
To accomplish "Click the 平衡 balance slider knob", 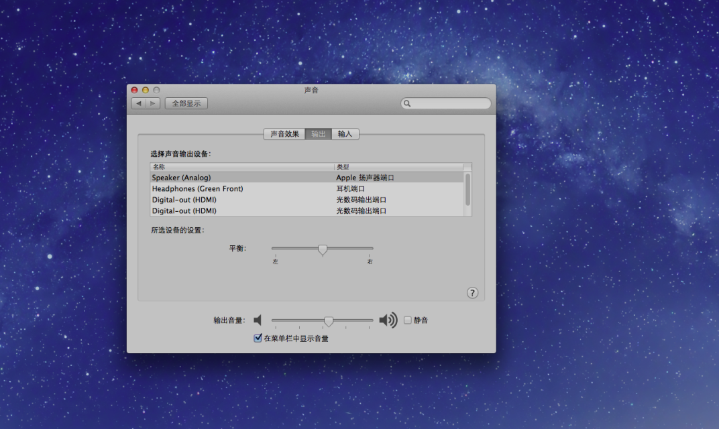I will tap(323, 249).
